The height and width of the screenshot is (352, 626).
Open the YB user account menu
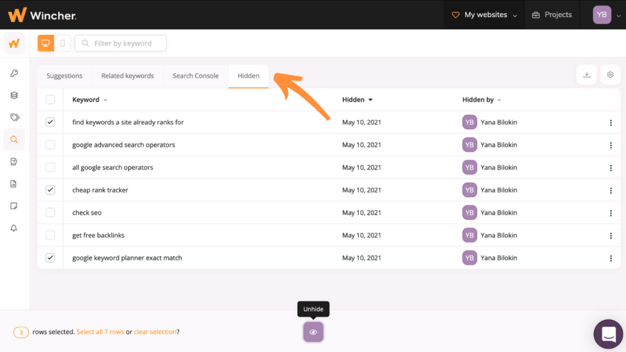tap(606, 15)
